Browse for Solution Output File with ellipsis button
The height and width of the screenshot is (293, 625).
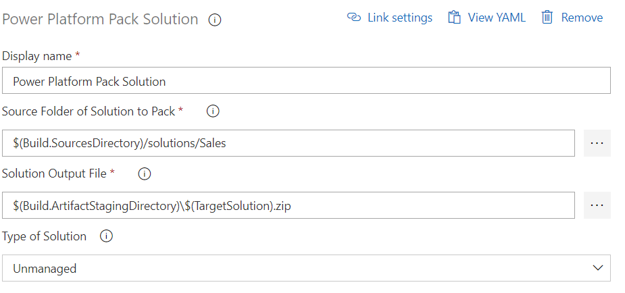coord(597,205)
